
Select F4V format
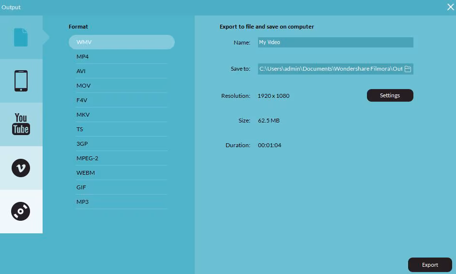(x=122, y=100)
